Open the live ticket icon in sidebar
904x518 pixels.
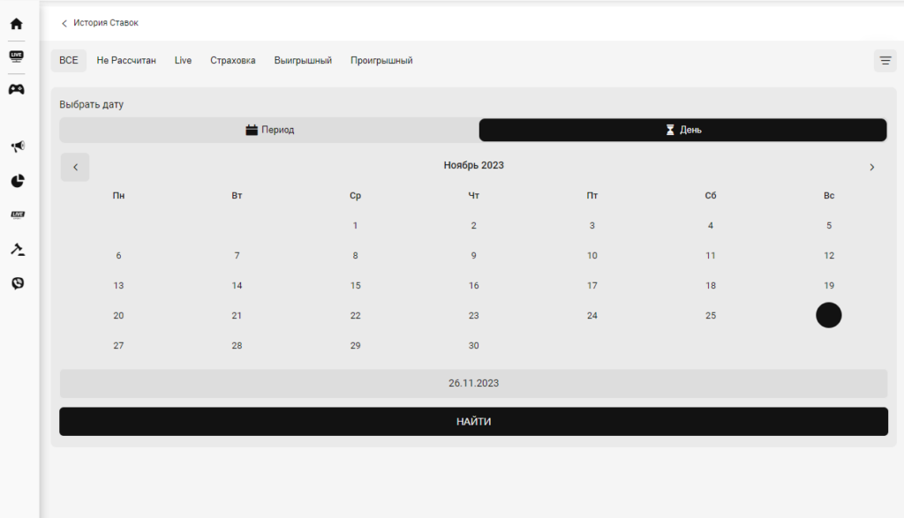[18, 215]
